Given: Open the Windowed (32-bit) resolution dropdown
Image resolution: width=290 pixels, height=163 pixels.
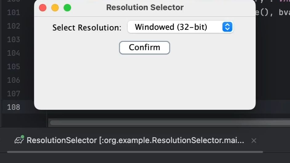Looking at the screenshot, I should pos(180,27).
